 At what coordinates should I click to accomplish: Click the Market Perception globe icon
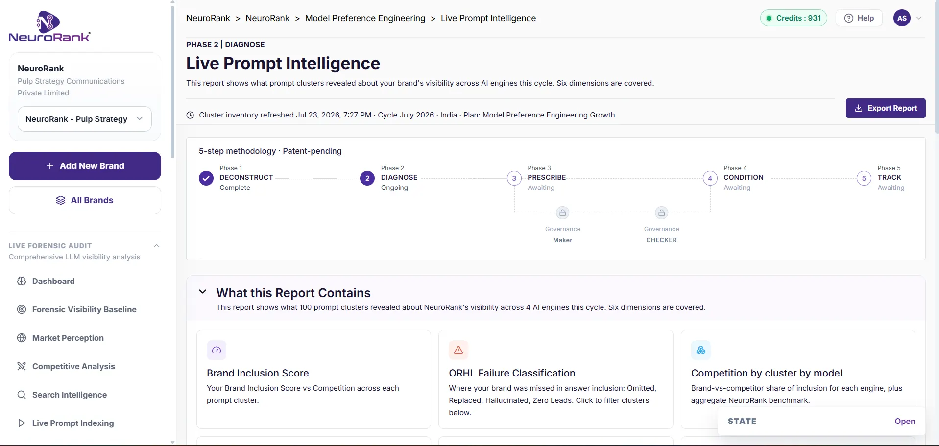22,338
